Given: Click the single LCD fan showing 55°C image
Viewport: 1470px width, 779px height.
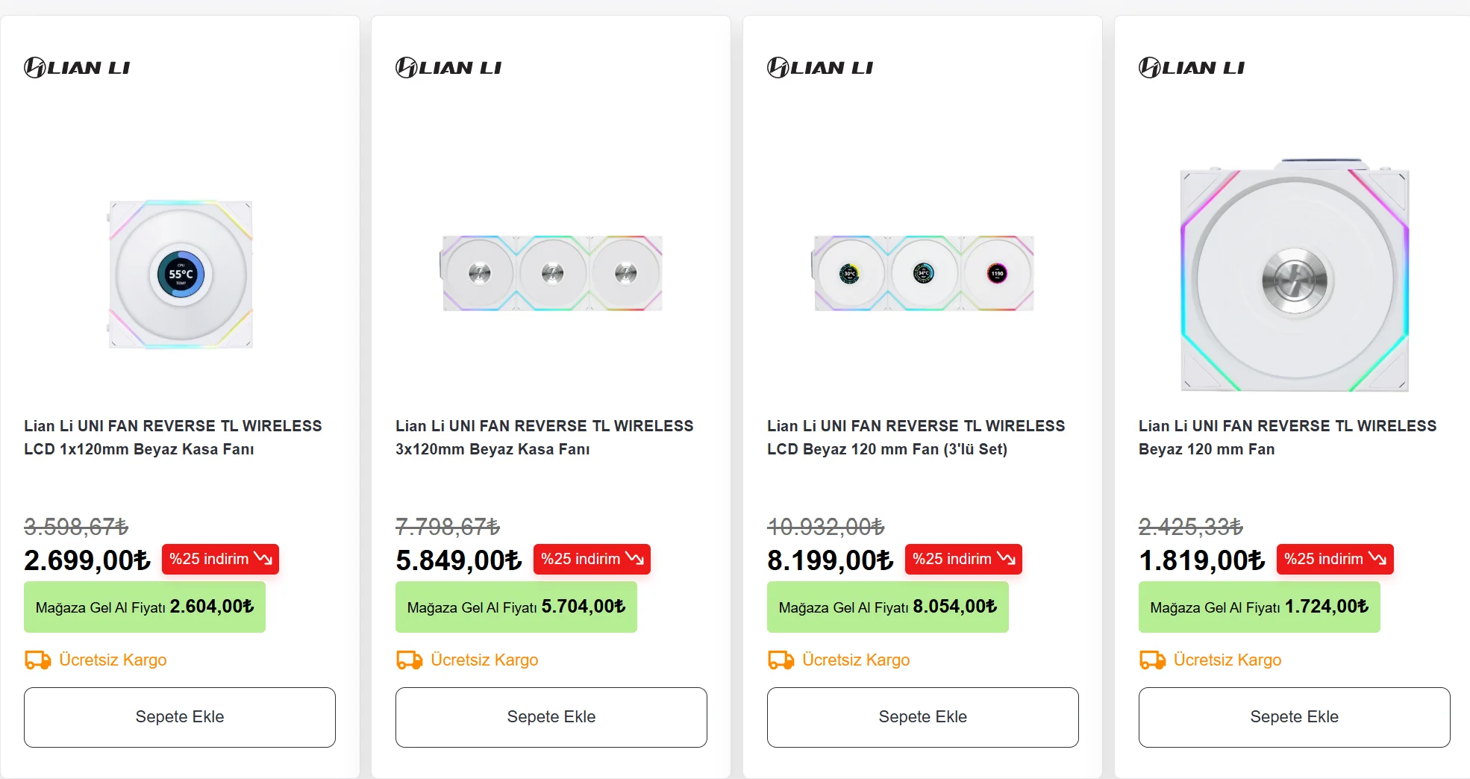Looking at the screenshot, I should tap(181, 274).
